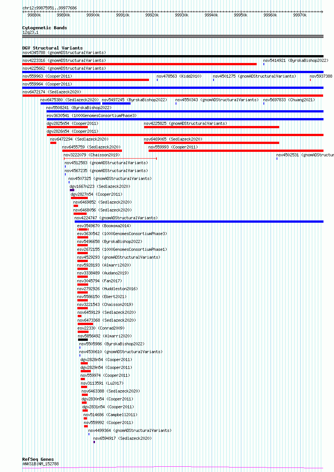Click small red bar of nsv6472294

pyautogui.click(x=53, y=143)
